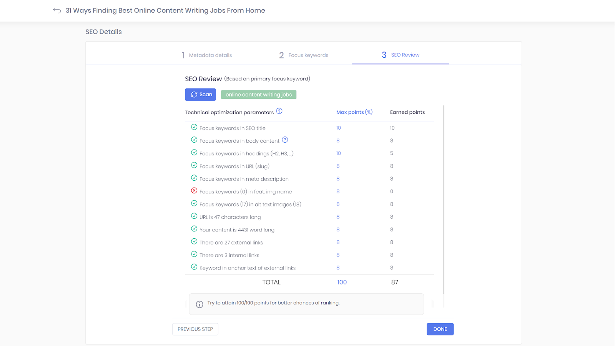Click the help icon beside Technical optimization parameters

tap(279, 111)
